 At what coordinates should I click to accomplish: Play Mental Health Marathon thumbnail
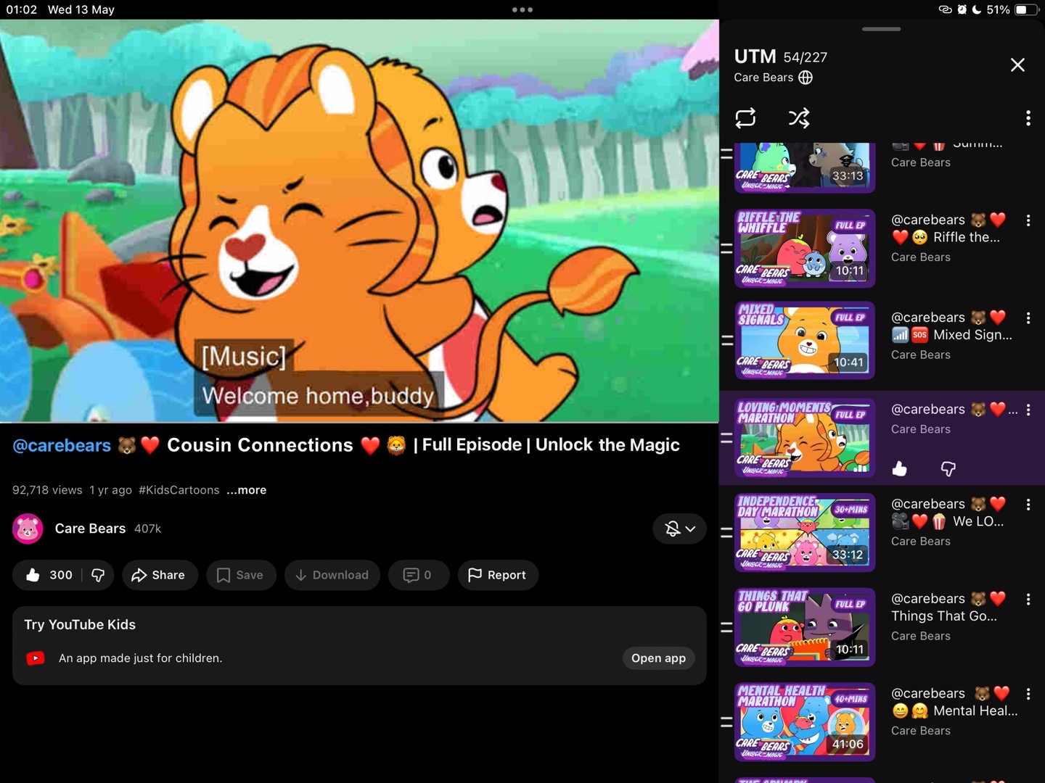(x=805, y=722)
